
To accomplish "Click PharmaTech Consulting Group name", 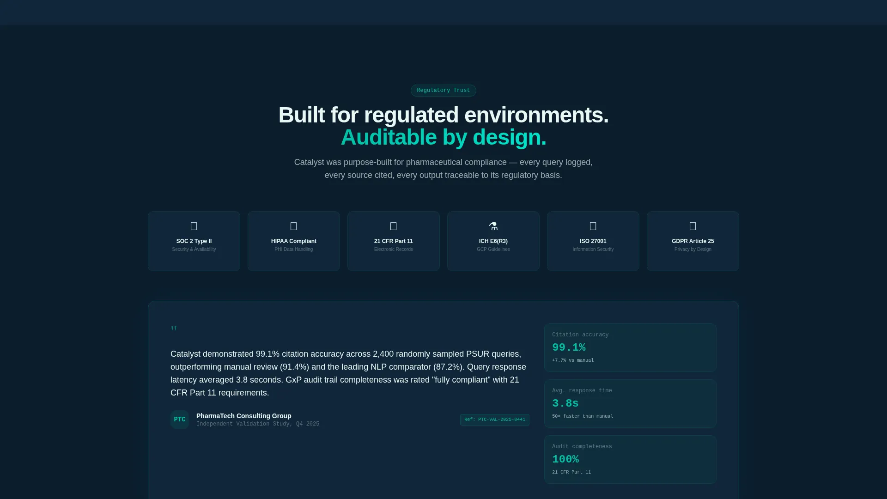I will (244, 416).
